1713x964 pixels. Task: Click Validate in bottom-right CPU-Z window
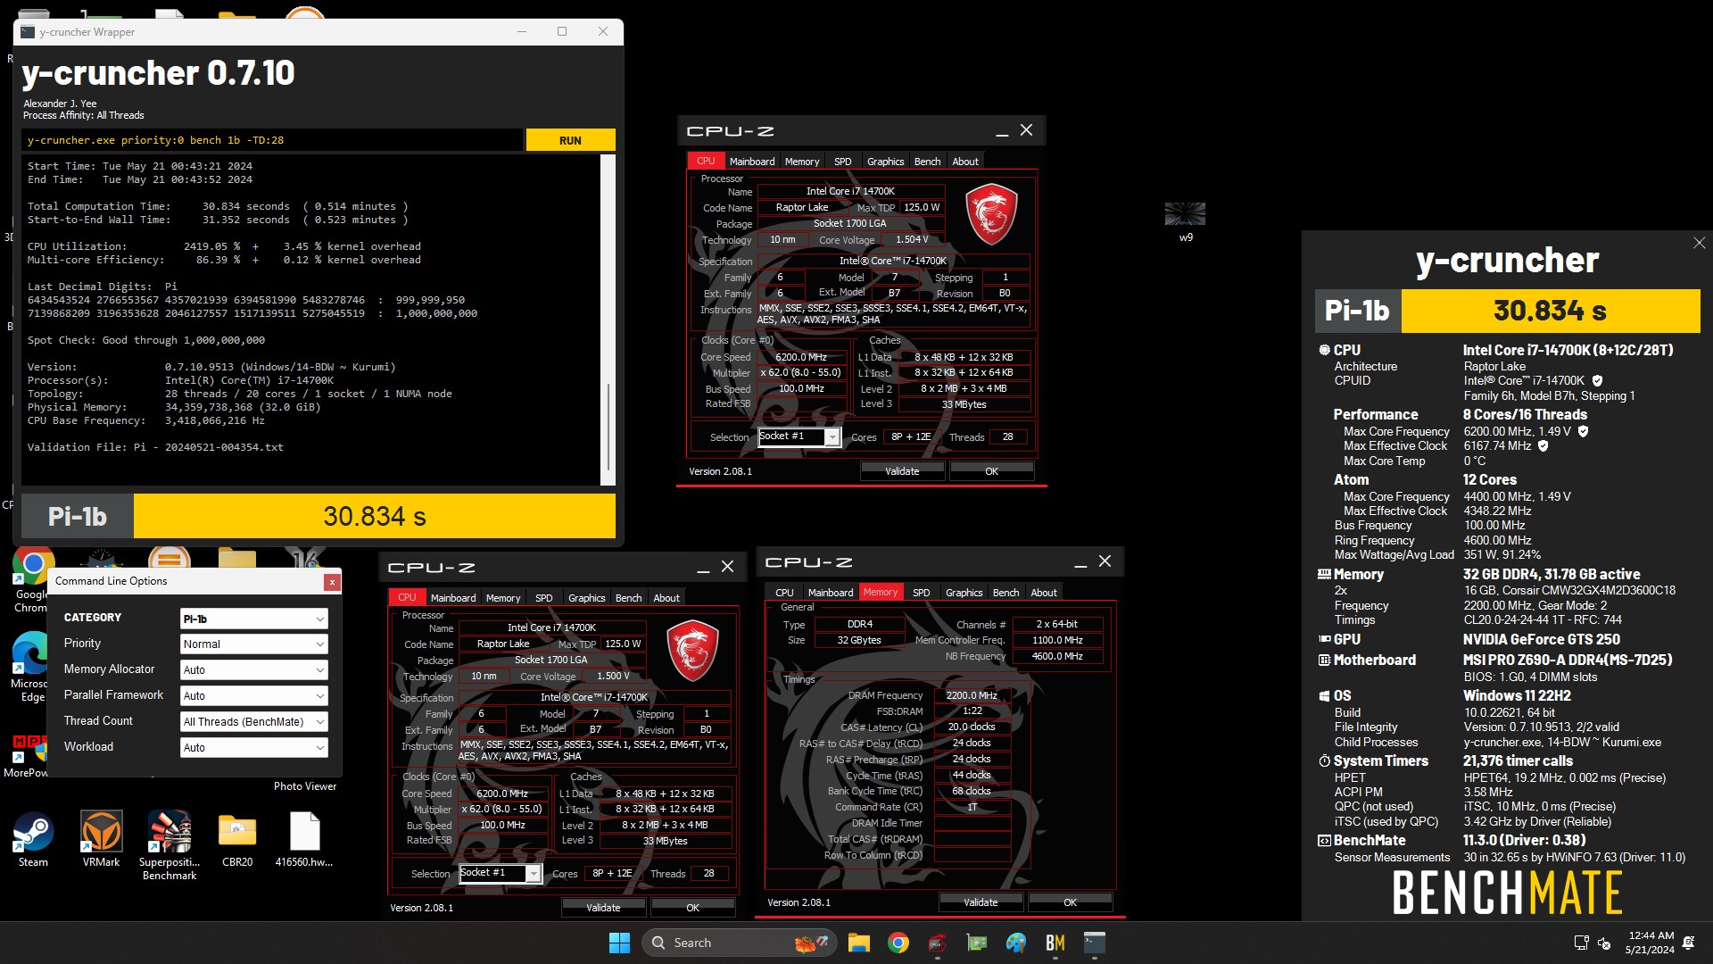pos(981,902)
